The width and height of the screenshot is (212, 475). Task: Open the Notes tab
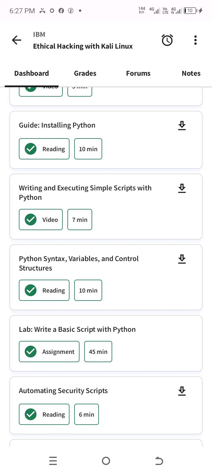pos(191,73)
